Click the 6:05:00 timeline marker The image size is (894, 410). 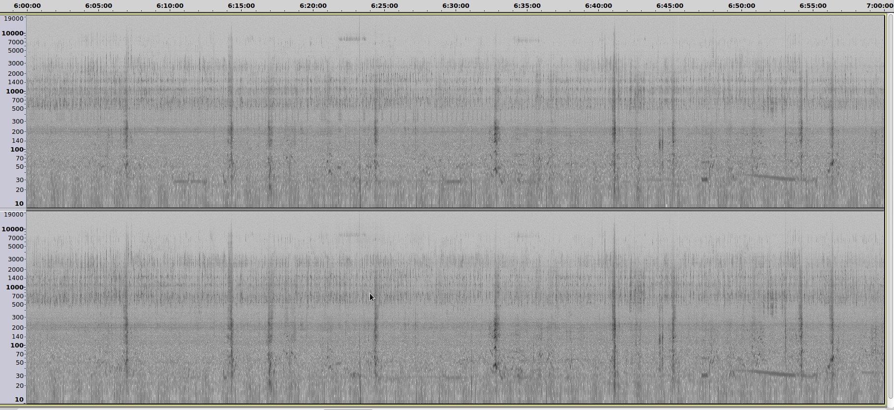(98, 6)
